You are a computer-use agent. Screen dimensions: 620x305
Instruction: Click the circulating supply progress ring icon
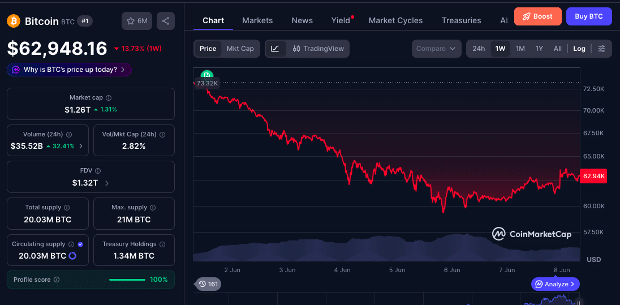click(x=72, y=256)
